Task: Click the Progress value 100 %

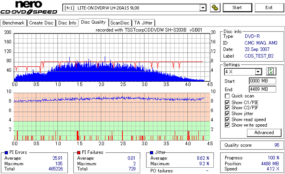Action: (x=274, y=158)
